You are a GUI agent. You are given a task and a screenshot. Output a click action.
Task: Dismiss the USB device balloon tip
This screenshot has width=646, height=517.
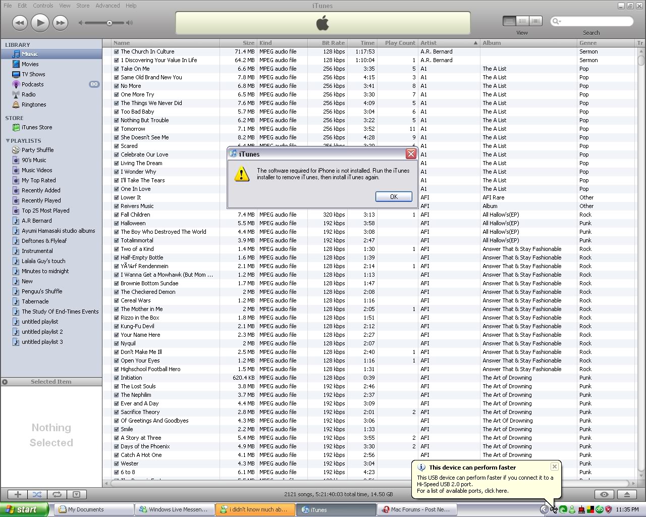tap(554, 467)
